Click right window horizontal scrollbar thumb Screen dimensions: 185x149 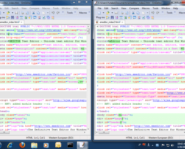point(104,133)
